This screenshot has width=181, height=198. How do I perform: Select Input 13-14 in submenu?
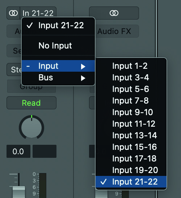pos(131,135)
